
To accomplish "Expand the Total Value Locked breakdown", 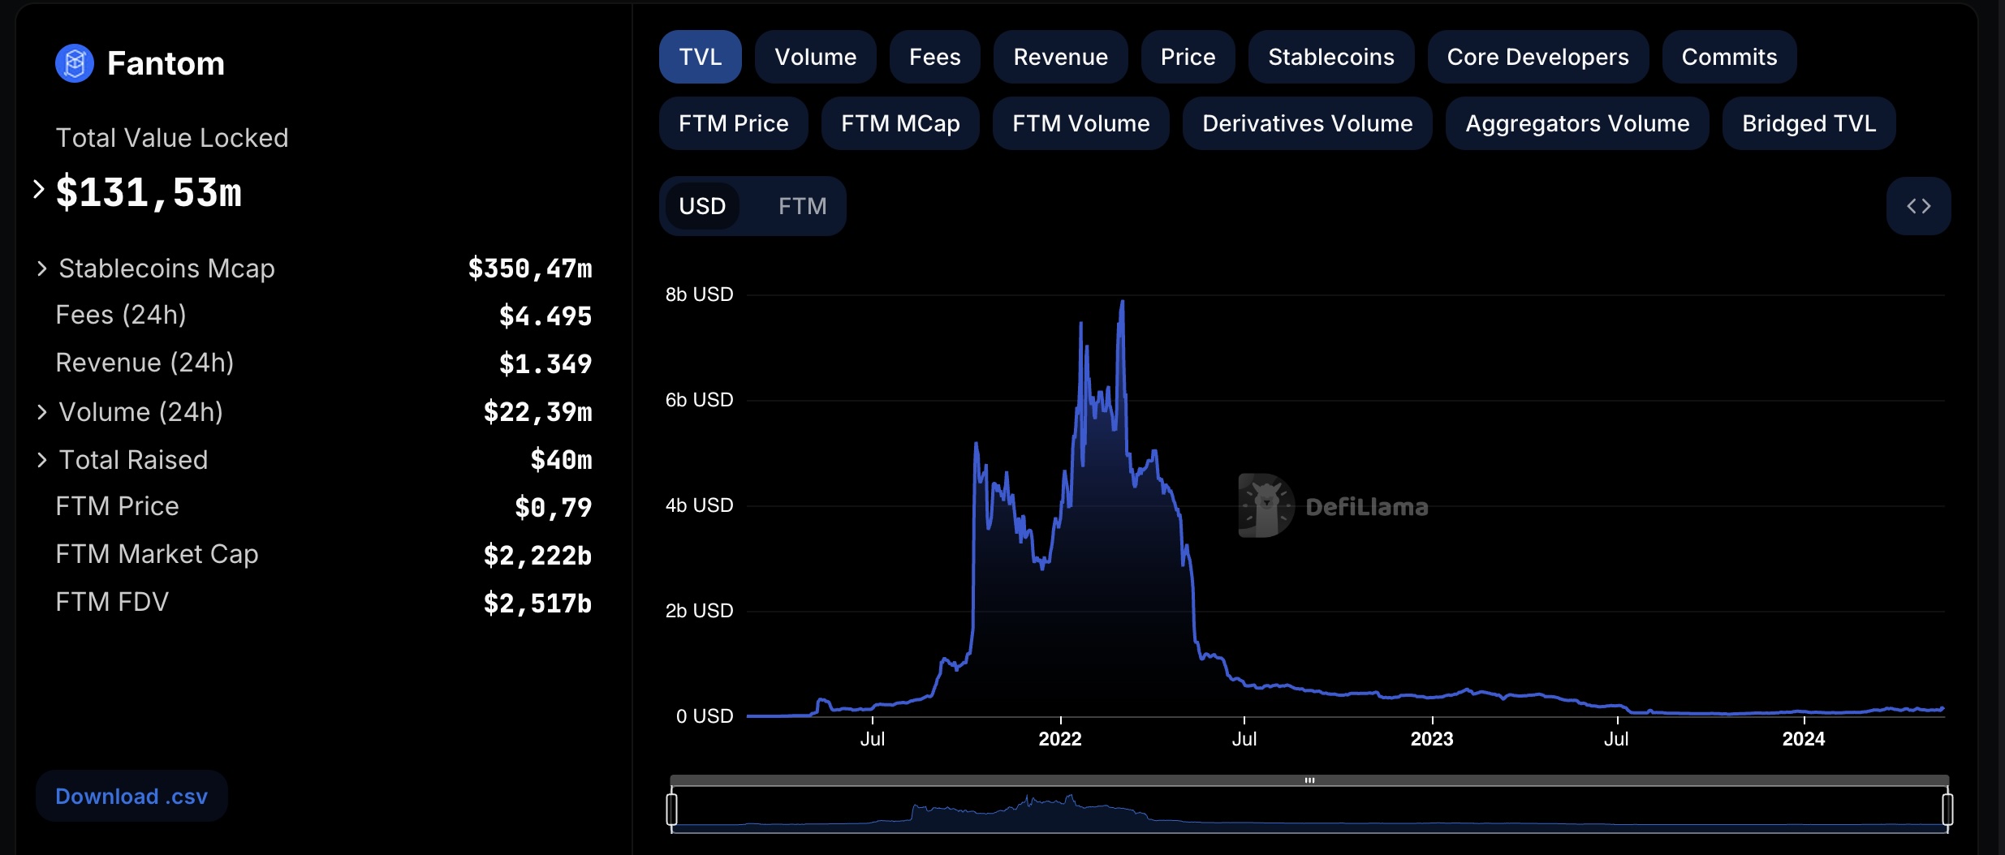I will (x=38, y=190).
